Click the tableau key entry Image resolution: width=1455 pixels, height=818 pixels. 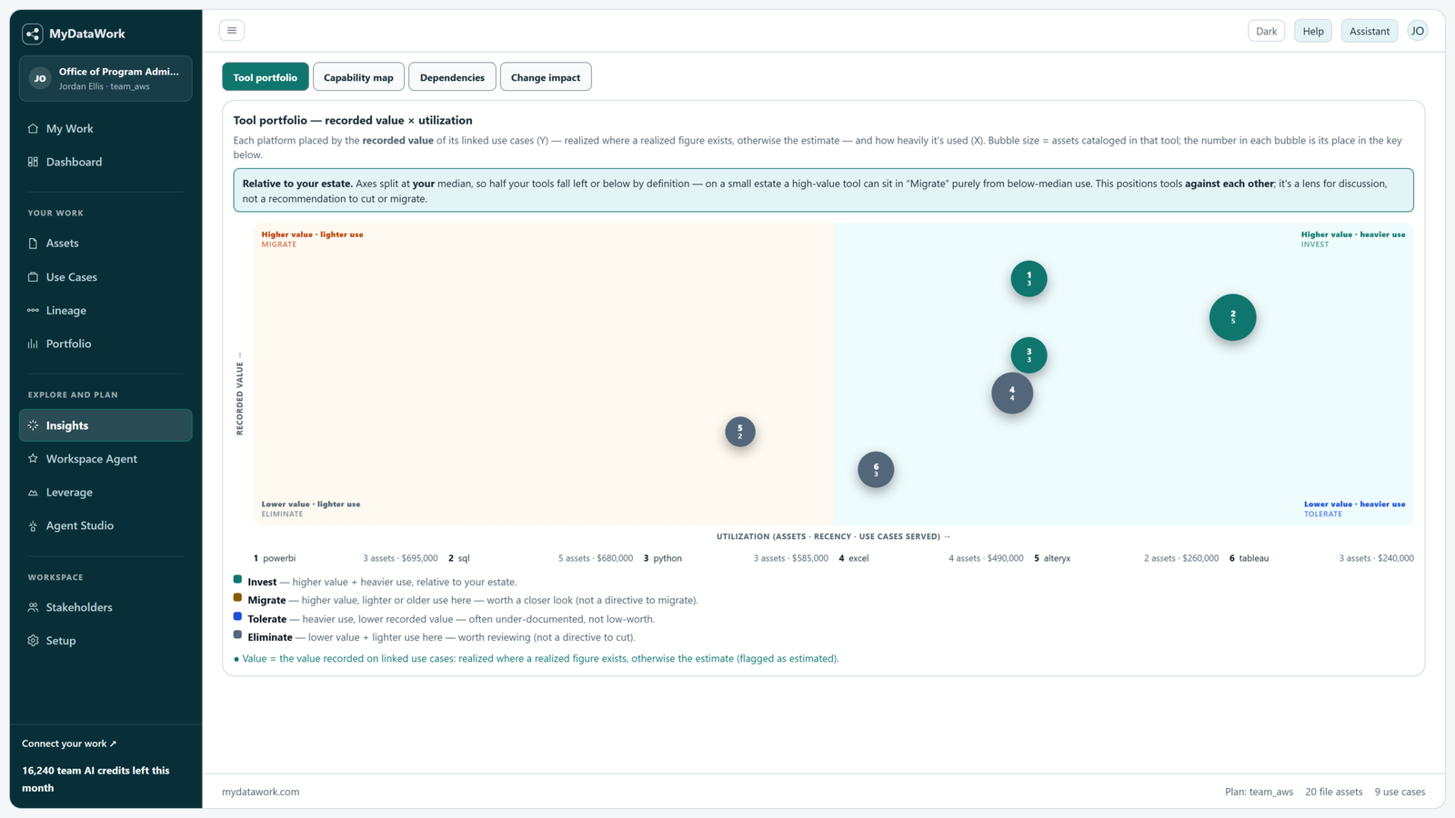click(1321, 558)
